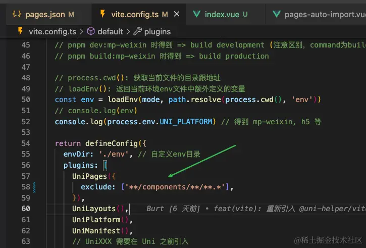The image size is (366, 248).
Task: Open the index.vue tab
Action: [226, 15]
